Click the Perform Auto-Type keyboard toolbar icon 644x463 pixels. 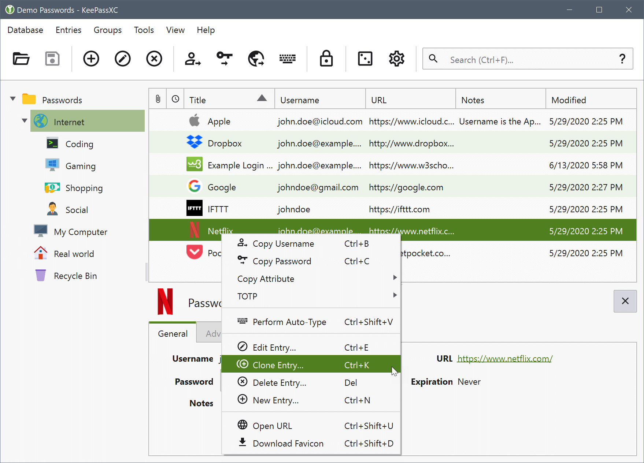point(287,59)
